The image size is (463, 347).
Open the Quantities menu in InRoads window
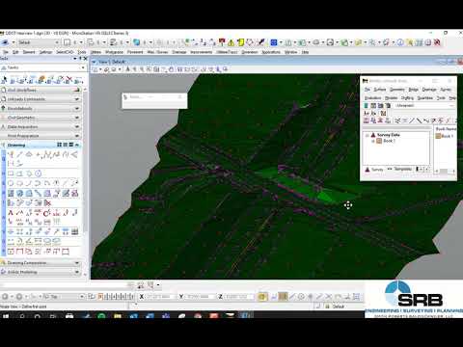[x=425, y=97]
